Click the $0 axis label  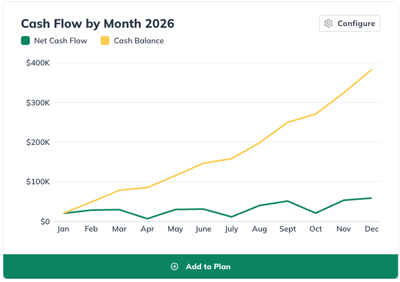pyautogui.click(x=45, y=221)
